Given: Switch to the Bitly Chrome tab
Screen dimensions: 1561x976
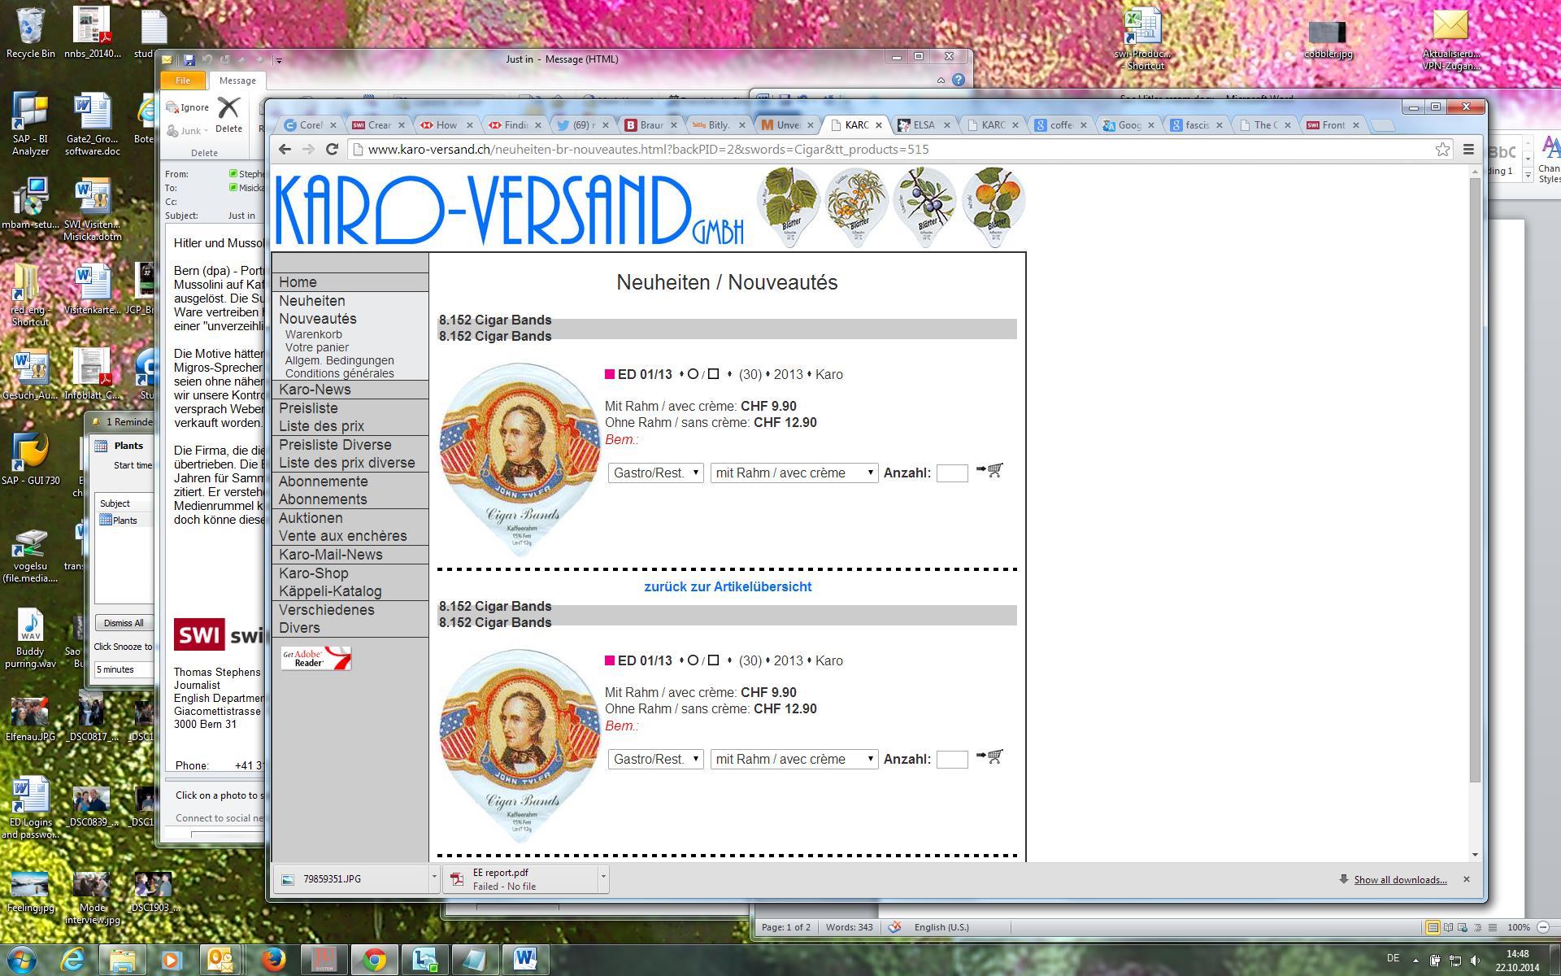Looking at the screenshot, I should coord(718,124).
